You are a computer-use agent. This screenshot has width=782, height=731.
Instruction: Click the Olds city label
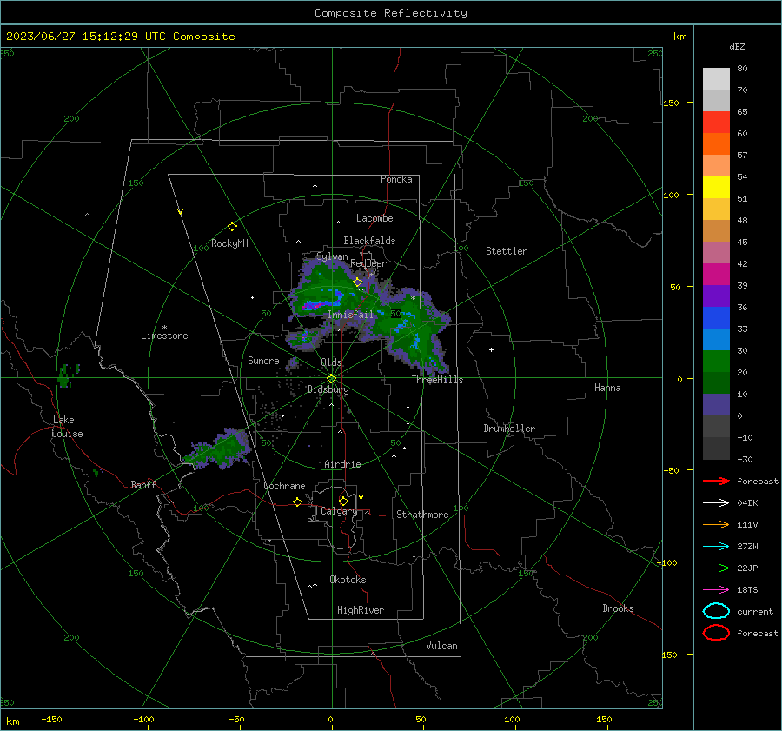pyautogui.click(x=331, y=362)
